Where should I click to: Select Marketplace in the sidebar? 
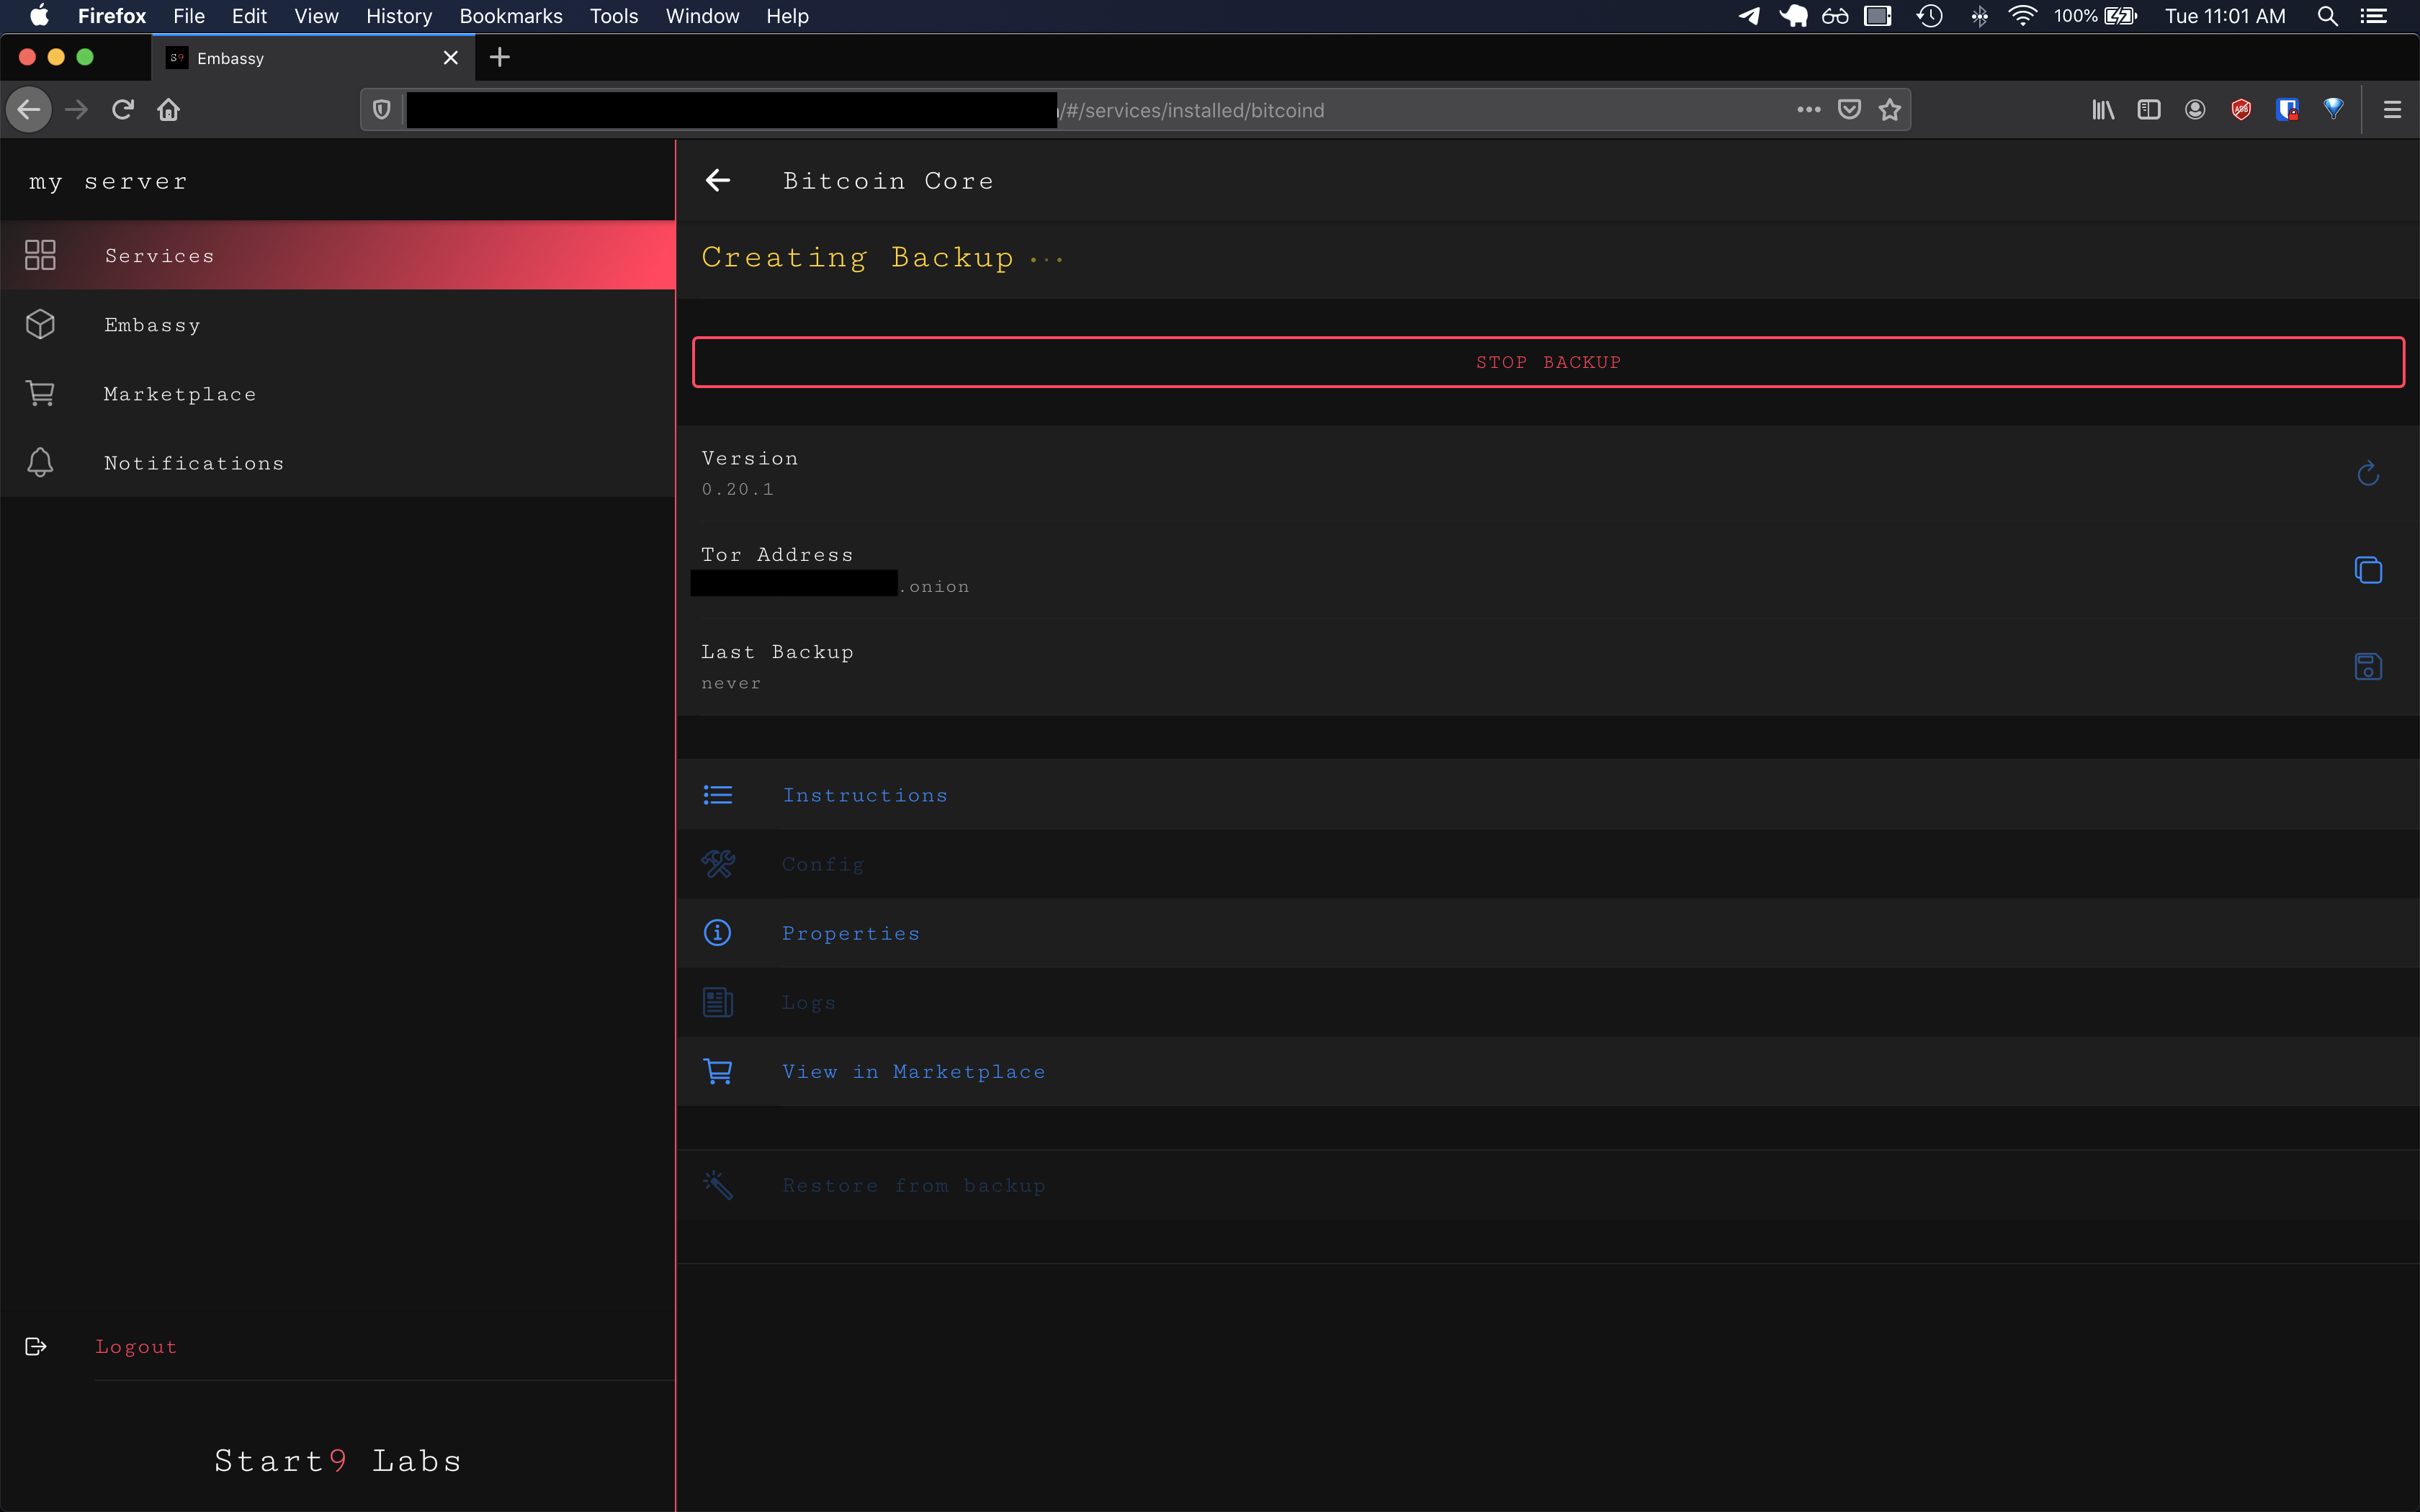(180, 394)
